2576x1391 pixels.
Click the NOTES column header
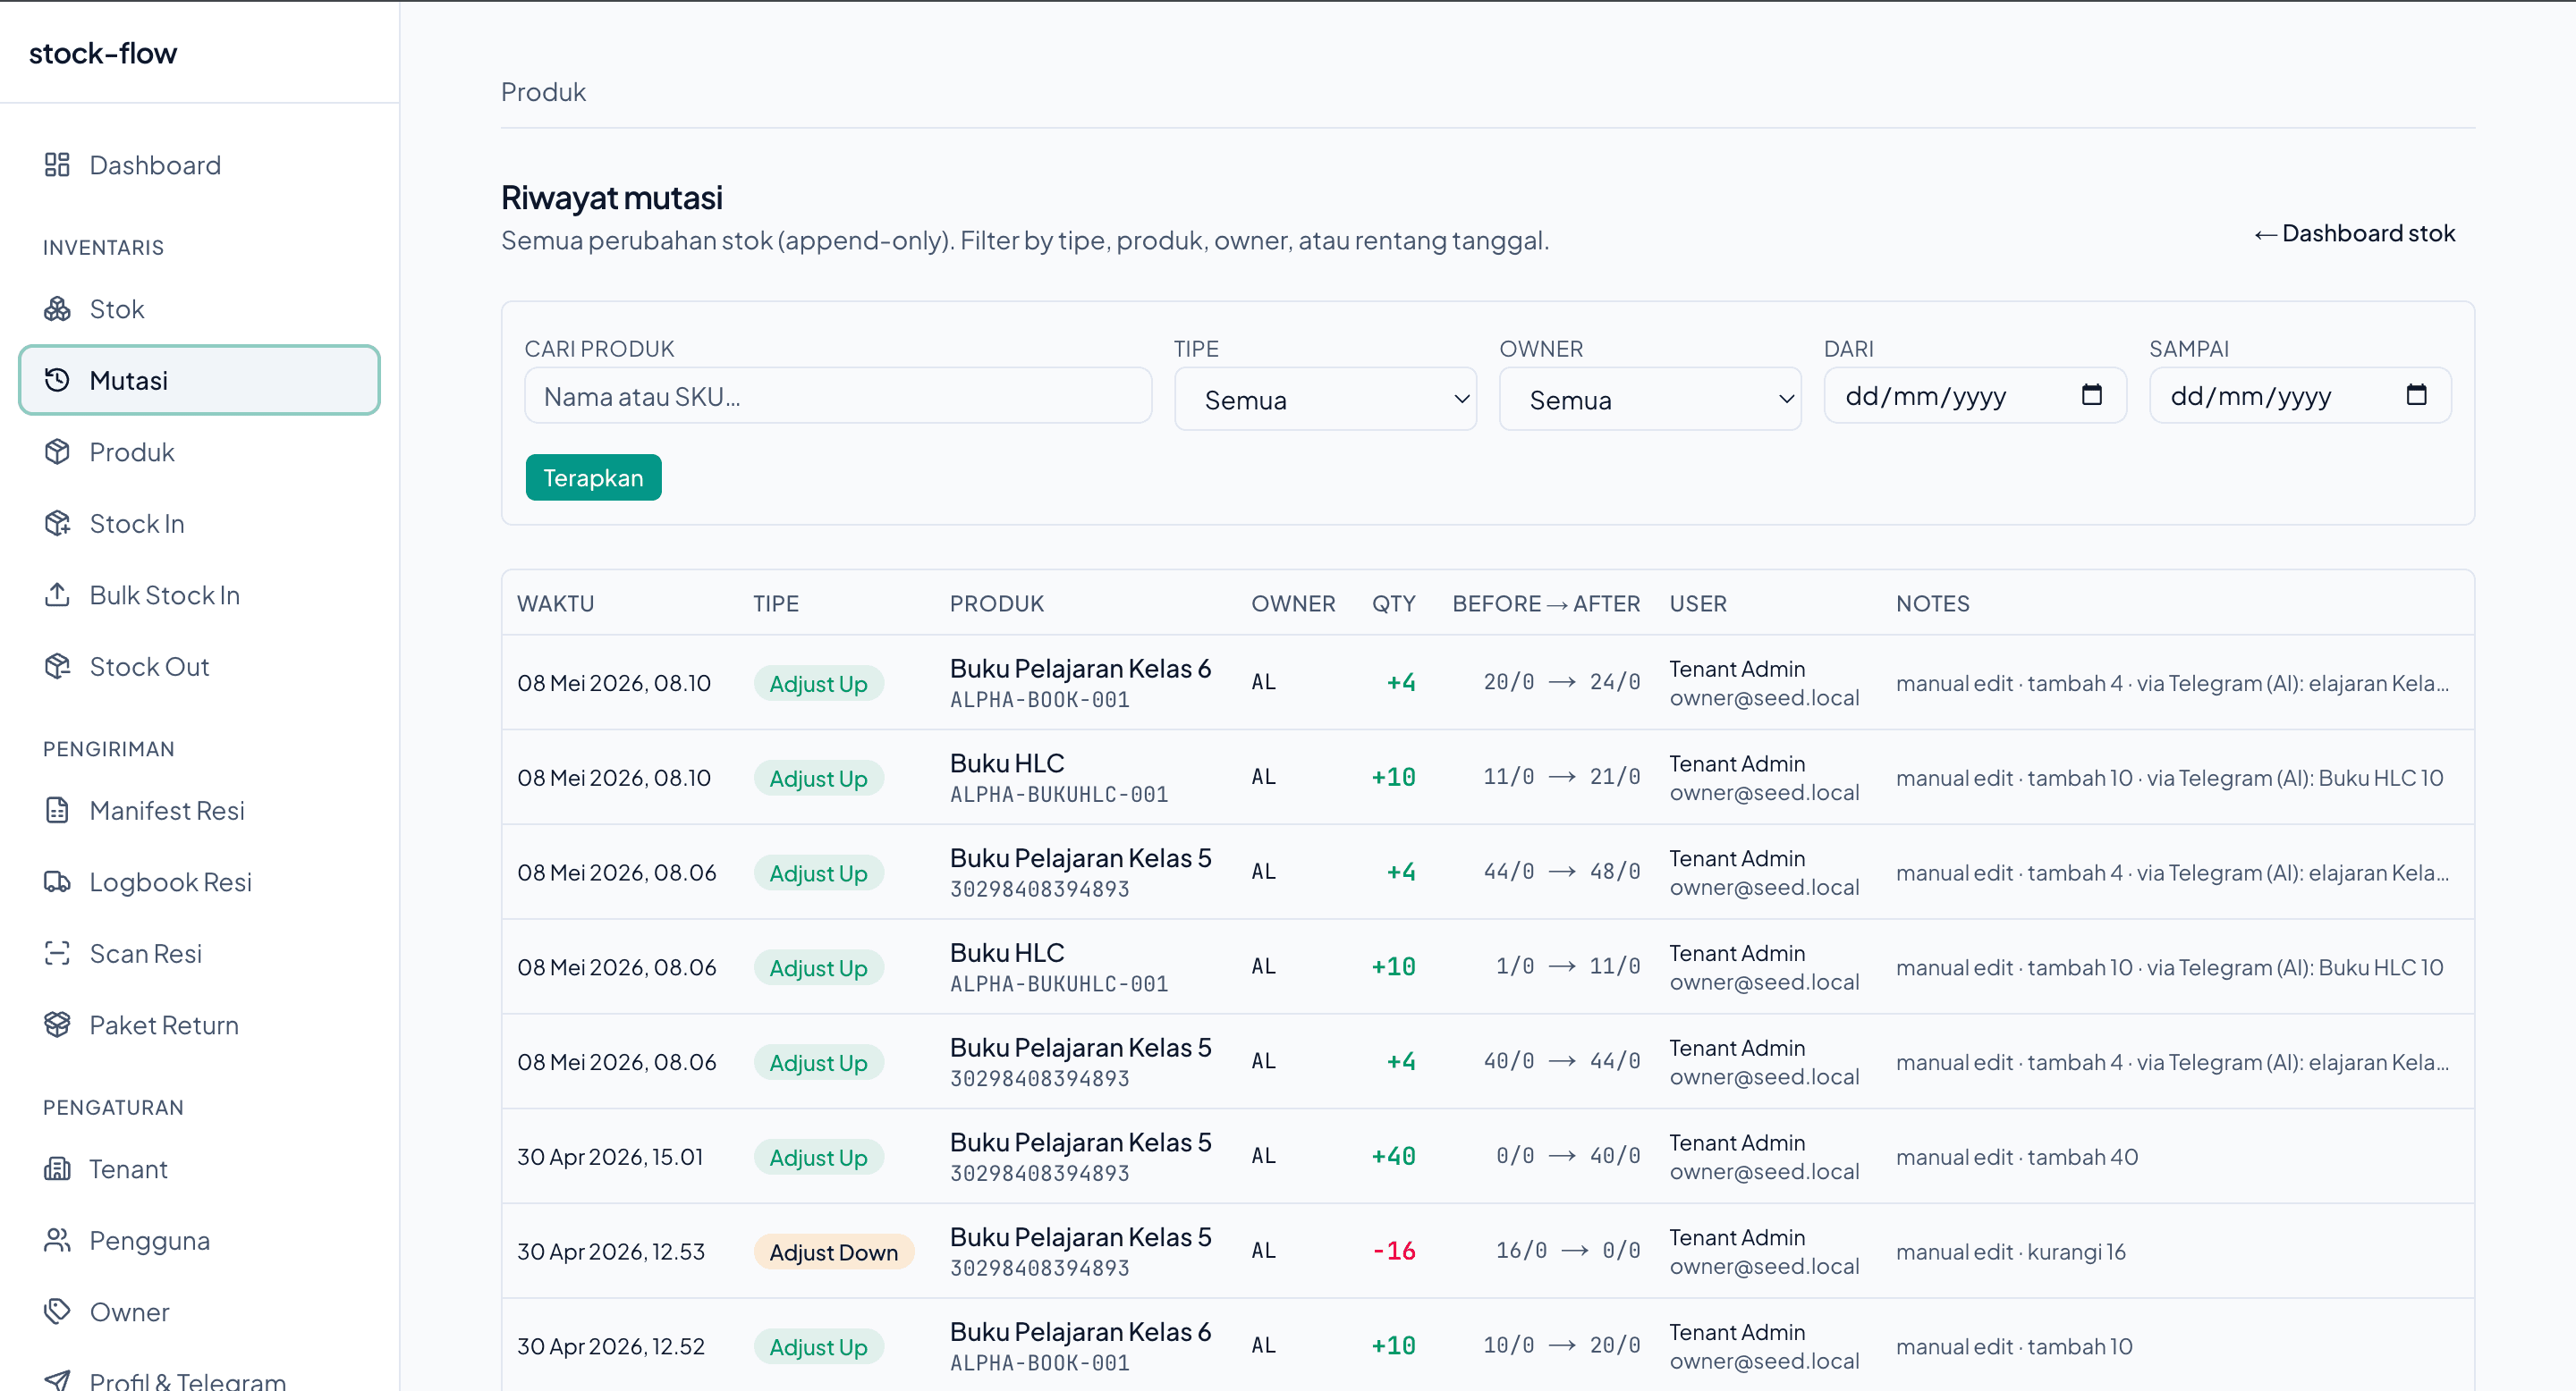(x=1932, y=603)
